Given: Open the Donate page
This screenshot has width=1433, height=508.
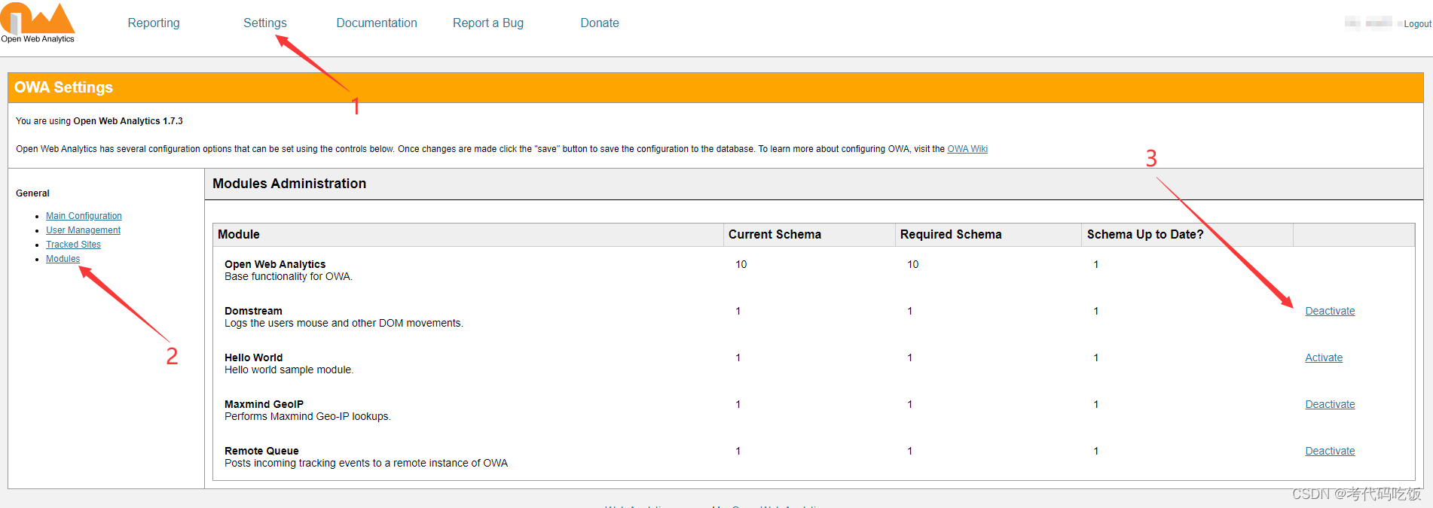Looking at the screenshot, I should [600, 23].
